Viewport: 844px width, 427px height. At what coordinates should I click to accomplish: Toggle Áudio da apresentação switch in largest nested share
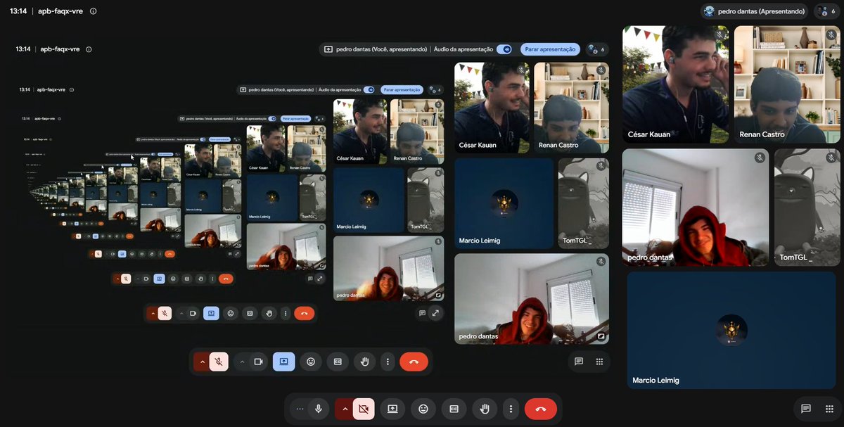coord(504,49)
